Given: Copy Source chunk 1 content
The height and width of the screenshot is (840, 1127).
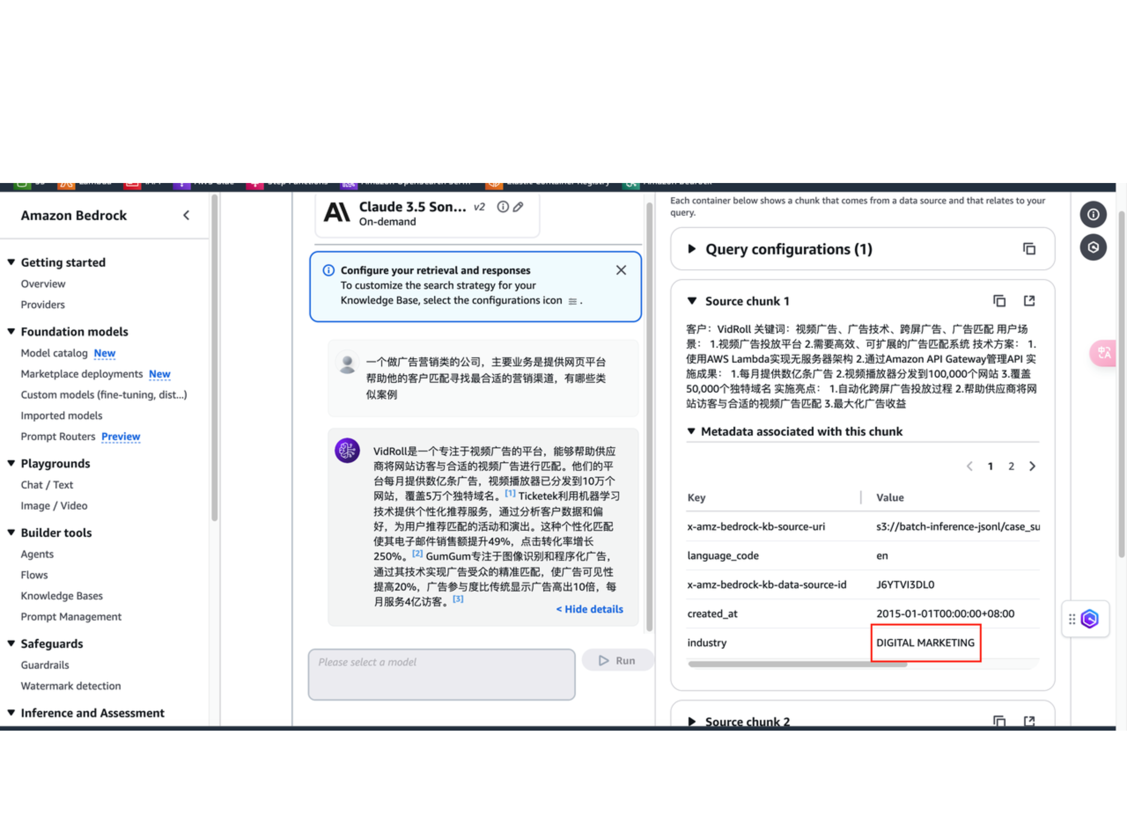Looking at the screenshot, I should 999,301.
